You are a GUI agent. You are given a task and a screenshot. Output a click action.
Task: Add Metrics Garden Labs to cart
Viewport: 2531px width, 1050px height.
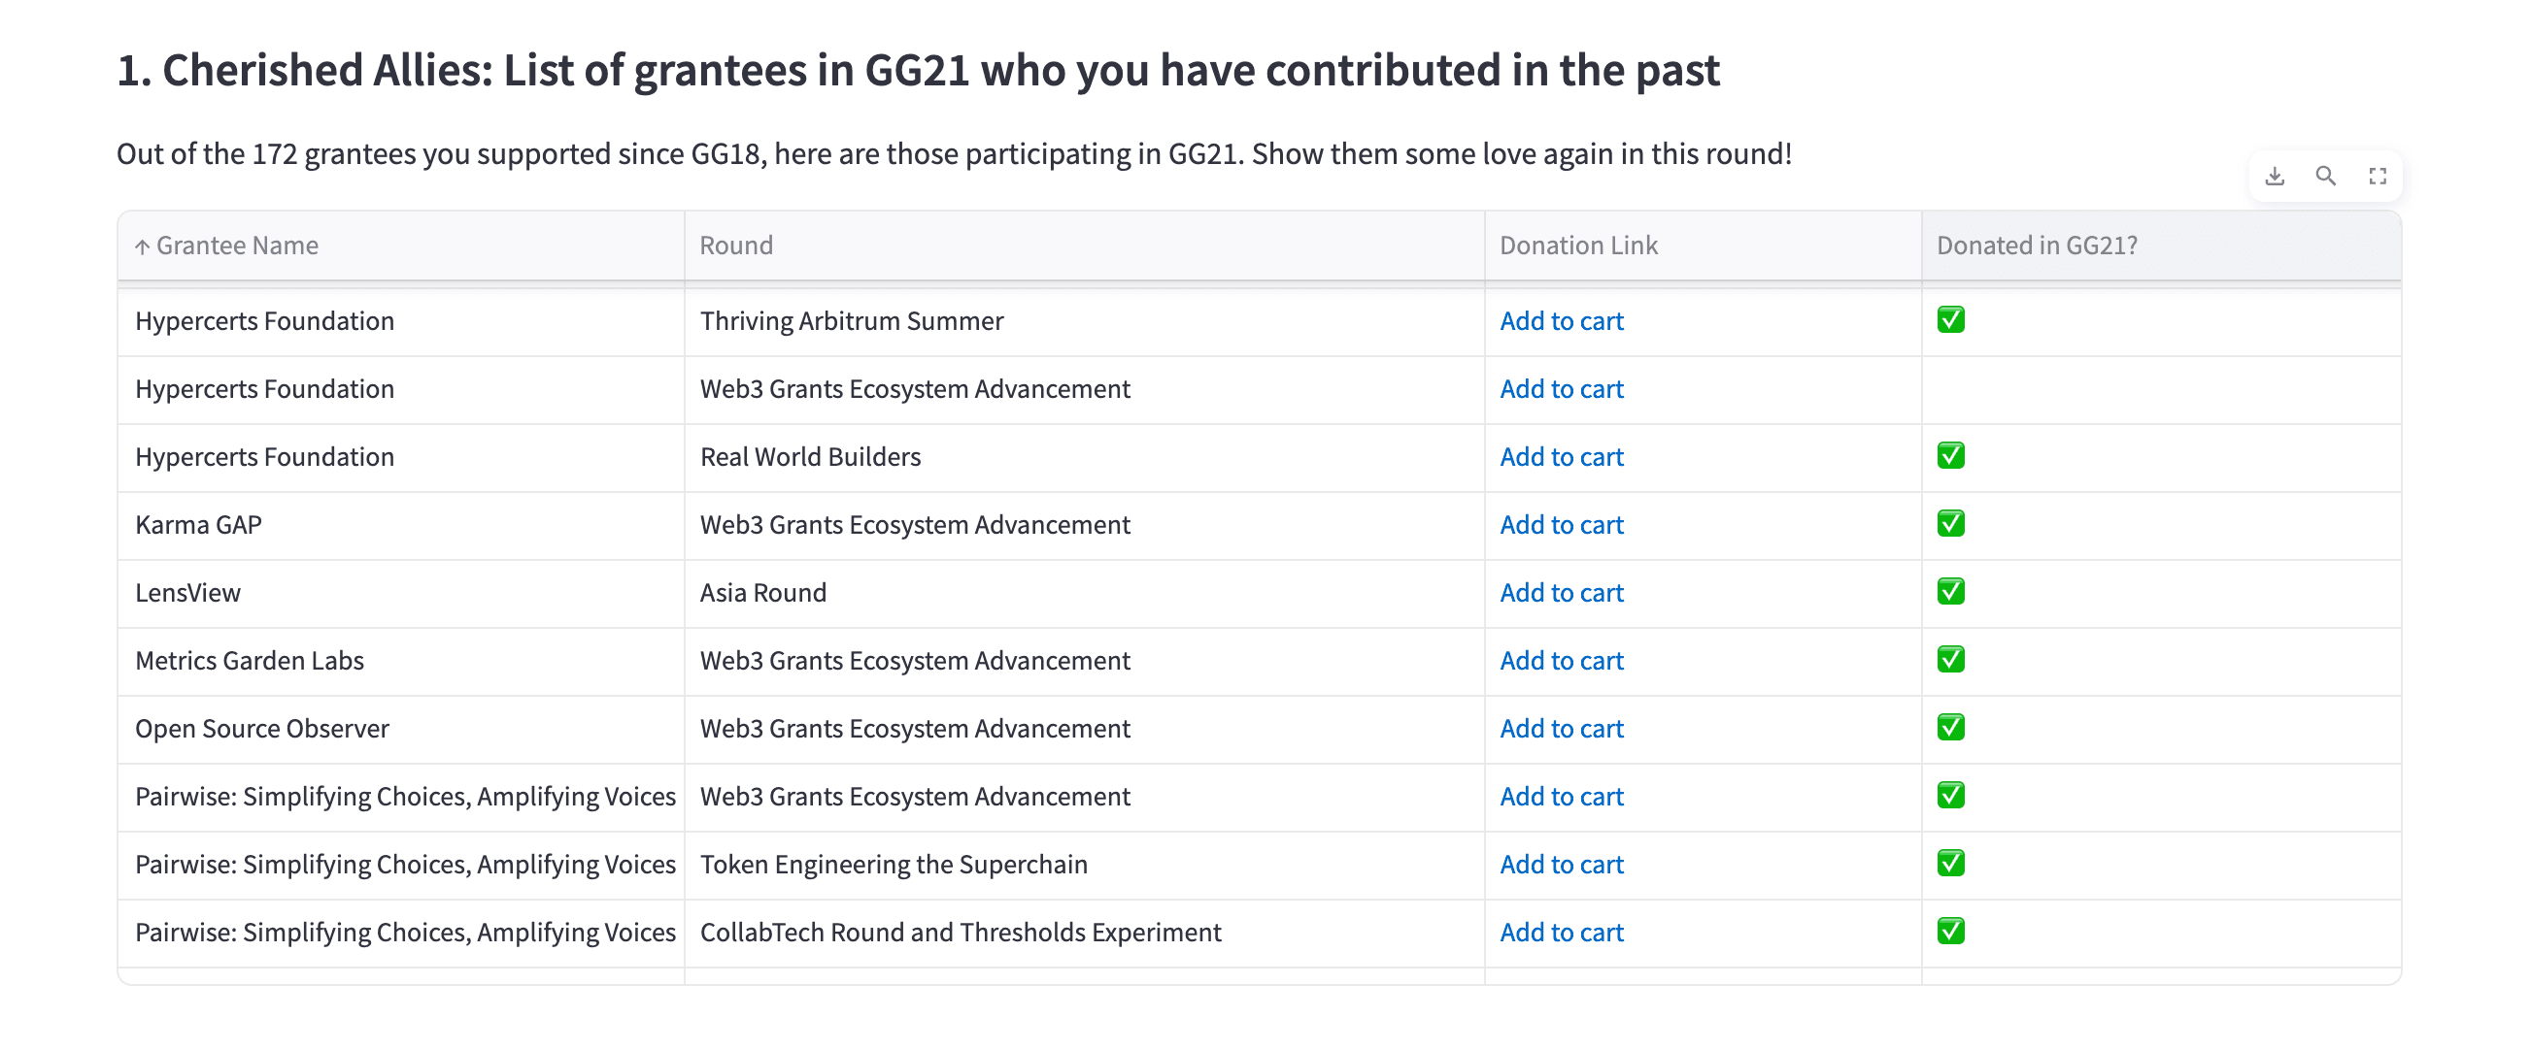[x=1562, y=661]
